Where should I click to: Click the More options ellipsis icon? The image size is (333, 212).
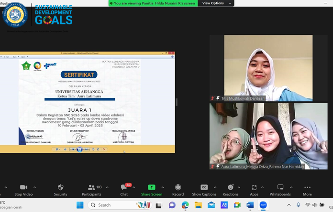(307, 188)
